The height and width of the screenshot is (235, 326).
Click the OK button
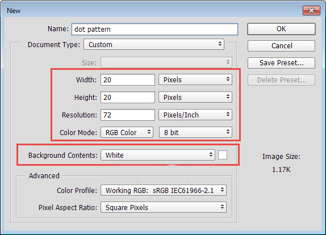(x=281, y=29)
